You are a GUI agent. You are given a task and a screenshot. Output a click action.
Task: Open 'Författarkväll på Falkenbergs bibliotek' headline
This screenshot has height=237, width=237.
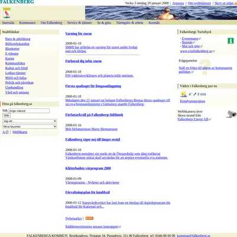[x=94, y=114]
